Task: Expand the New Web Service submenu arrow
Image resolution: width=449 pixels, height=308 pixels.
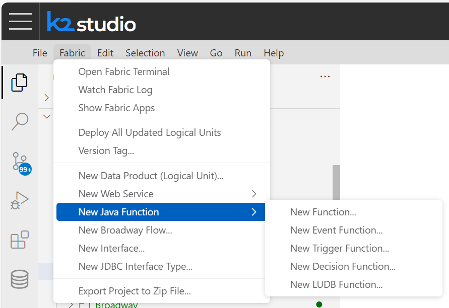Action: (x=254, y=194)
